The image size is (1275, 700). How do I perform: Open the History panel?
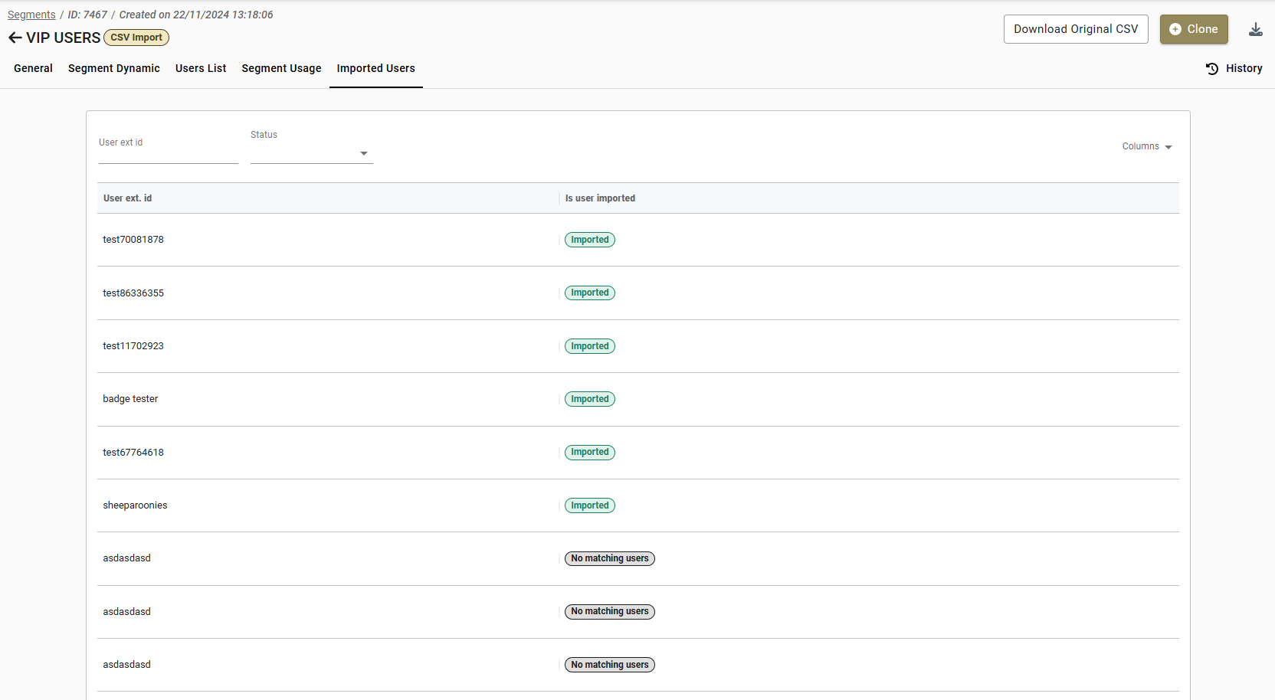[x=1234, y=68]
